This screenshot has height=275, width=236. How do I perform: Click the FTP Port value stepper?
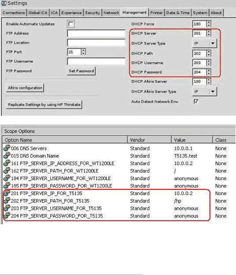pyautogui.click(x=83, y=52)
